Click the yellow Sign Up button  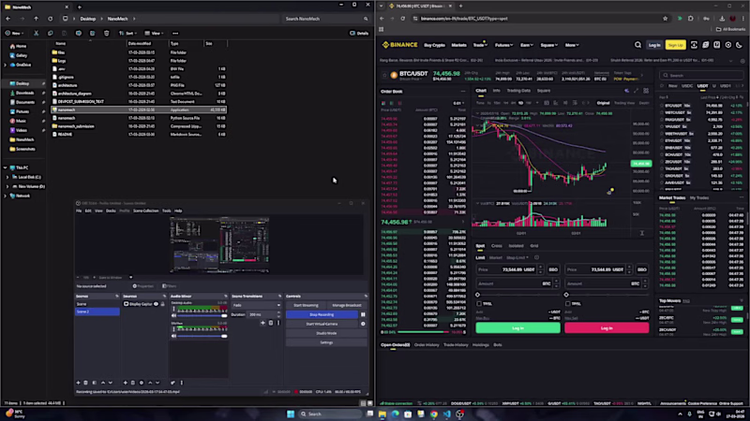click(675, 45)
